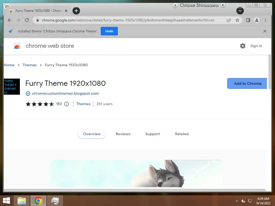Viewport: 275px width, 206px height.
Task: Click Add to Chrome button
Action: (x=247, y=83)
